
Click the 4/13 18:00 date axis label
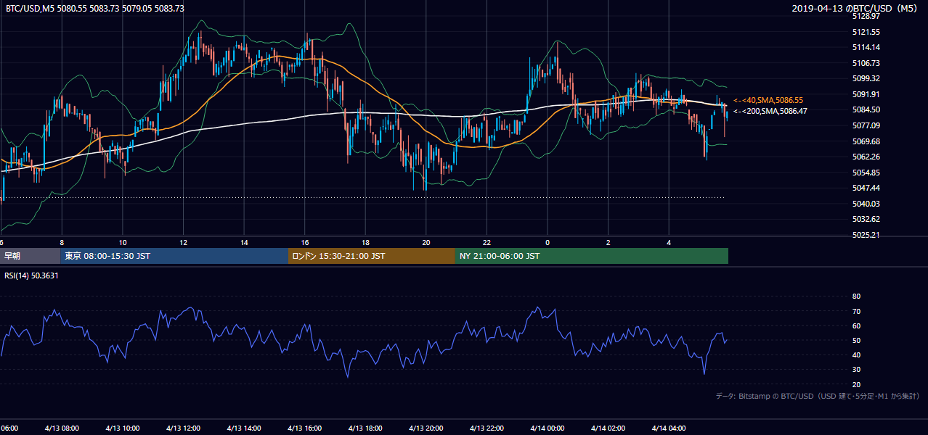[x=365, y=428]
